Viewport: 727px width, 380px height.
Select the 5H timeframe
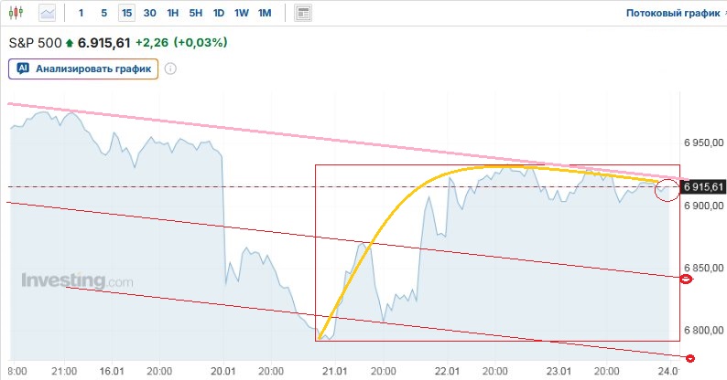(196, 14)
